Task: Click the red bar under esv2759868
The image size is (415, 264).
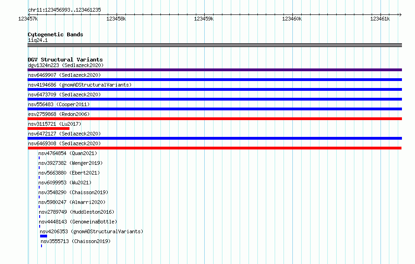Action: [214, 119]
